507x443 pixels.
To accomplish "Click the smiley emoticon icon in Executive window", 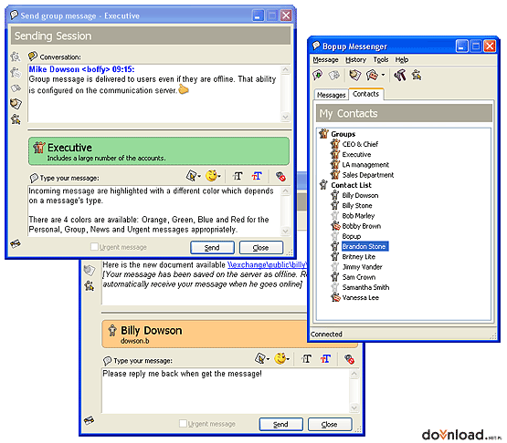I will coord(211,176).
